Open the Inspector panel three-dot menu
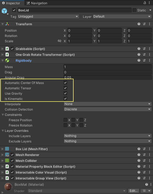This screenshot has height=194, width=153. [x=149, y=3]
